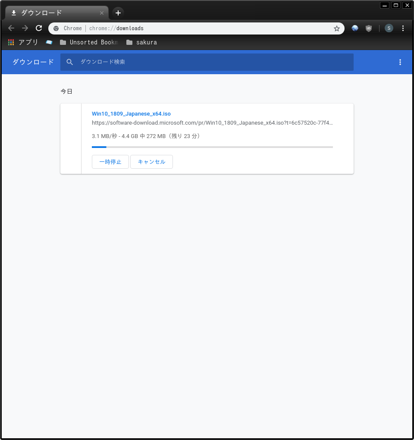
Task: Click the Chrome site info icon
Action: click(56, 28)
